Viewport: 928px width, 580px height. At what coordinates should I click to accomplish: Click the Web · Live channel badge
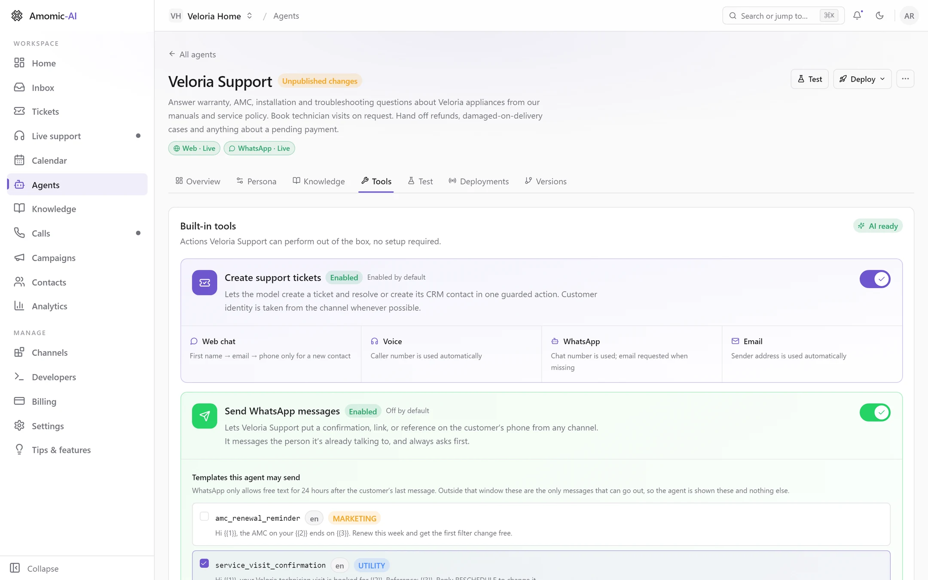[x=194, y=148]
